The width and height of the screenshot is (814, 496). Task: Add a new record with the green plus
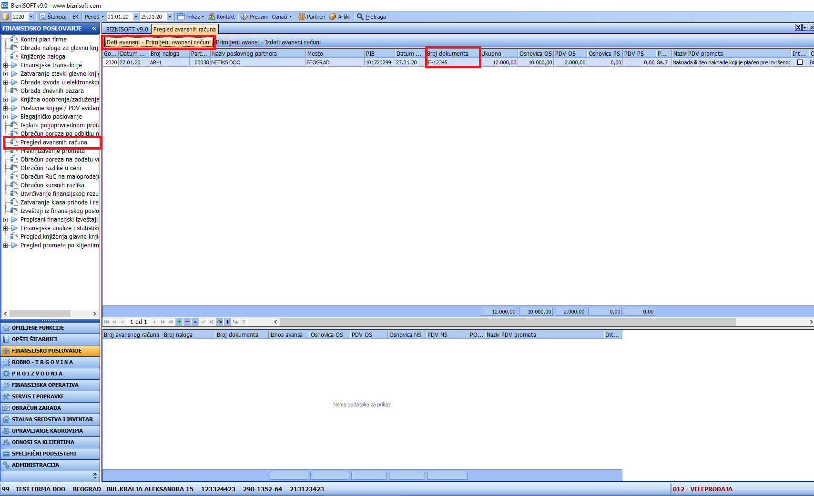point(179,322)
